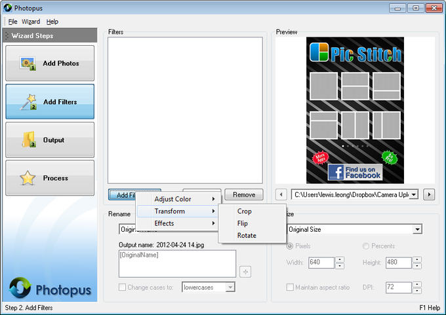Click 'F1 Help' in status bar
446x315 pixels.
click(x=430, y=308)
